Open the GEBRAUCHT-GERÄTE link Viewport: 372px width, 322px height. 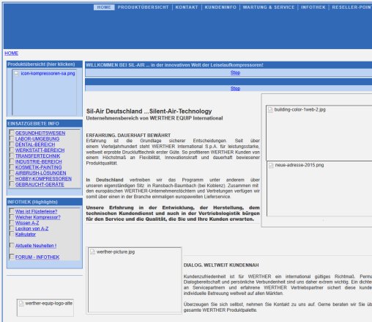(40, 185)
